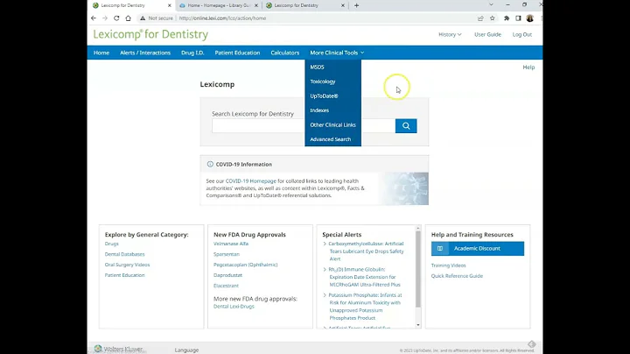Click the Lexicomp for Dentistry logo
Image resolution: width=630 pixels, height=354 pixels.
click(150, 34)
